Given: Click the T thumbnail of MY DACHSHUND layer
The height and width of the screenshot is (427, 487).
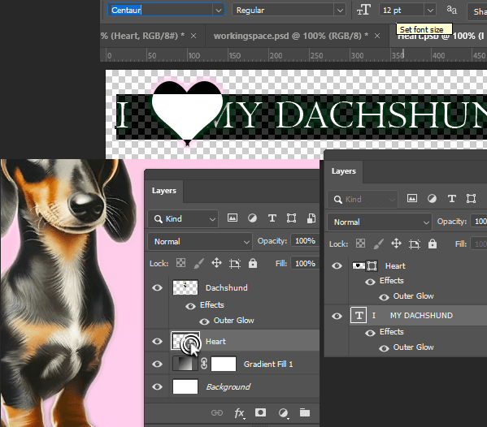Looking at the screenshot, I should coord(359,316).
